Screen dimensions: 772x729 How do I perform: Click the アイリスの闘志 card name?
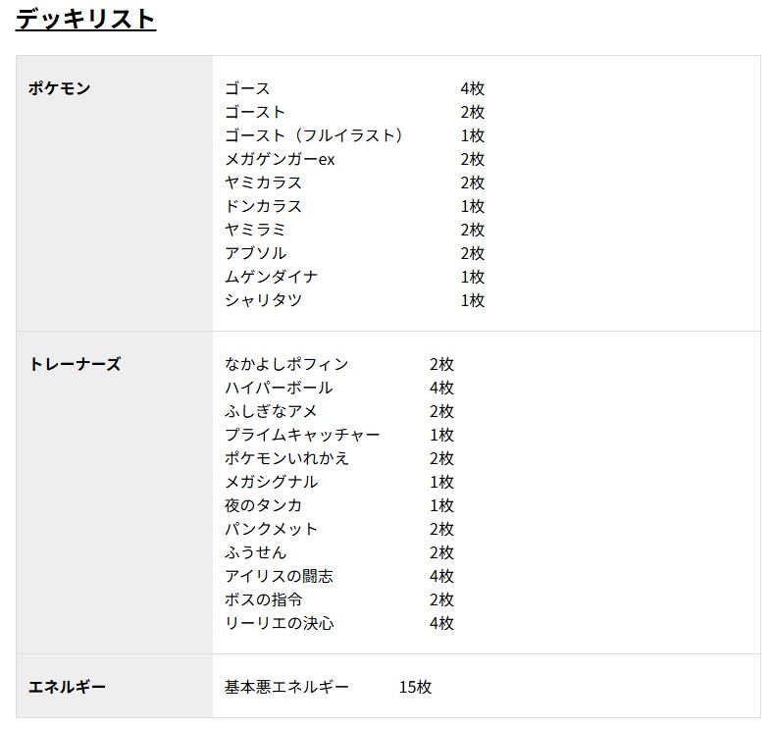coord(280,576)
